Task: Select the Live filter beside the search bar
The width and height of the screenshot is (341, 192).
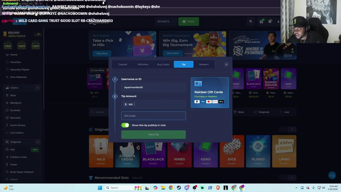Action: coord(284,112)
